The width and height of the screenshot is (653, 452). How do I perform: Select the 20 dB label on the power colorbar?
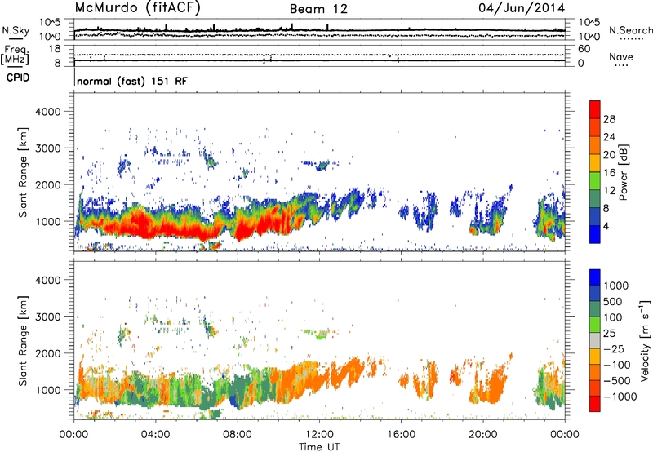point(609,155)
